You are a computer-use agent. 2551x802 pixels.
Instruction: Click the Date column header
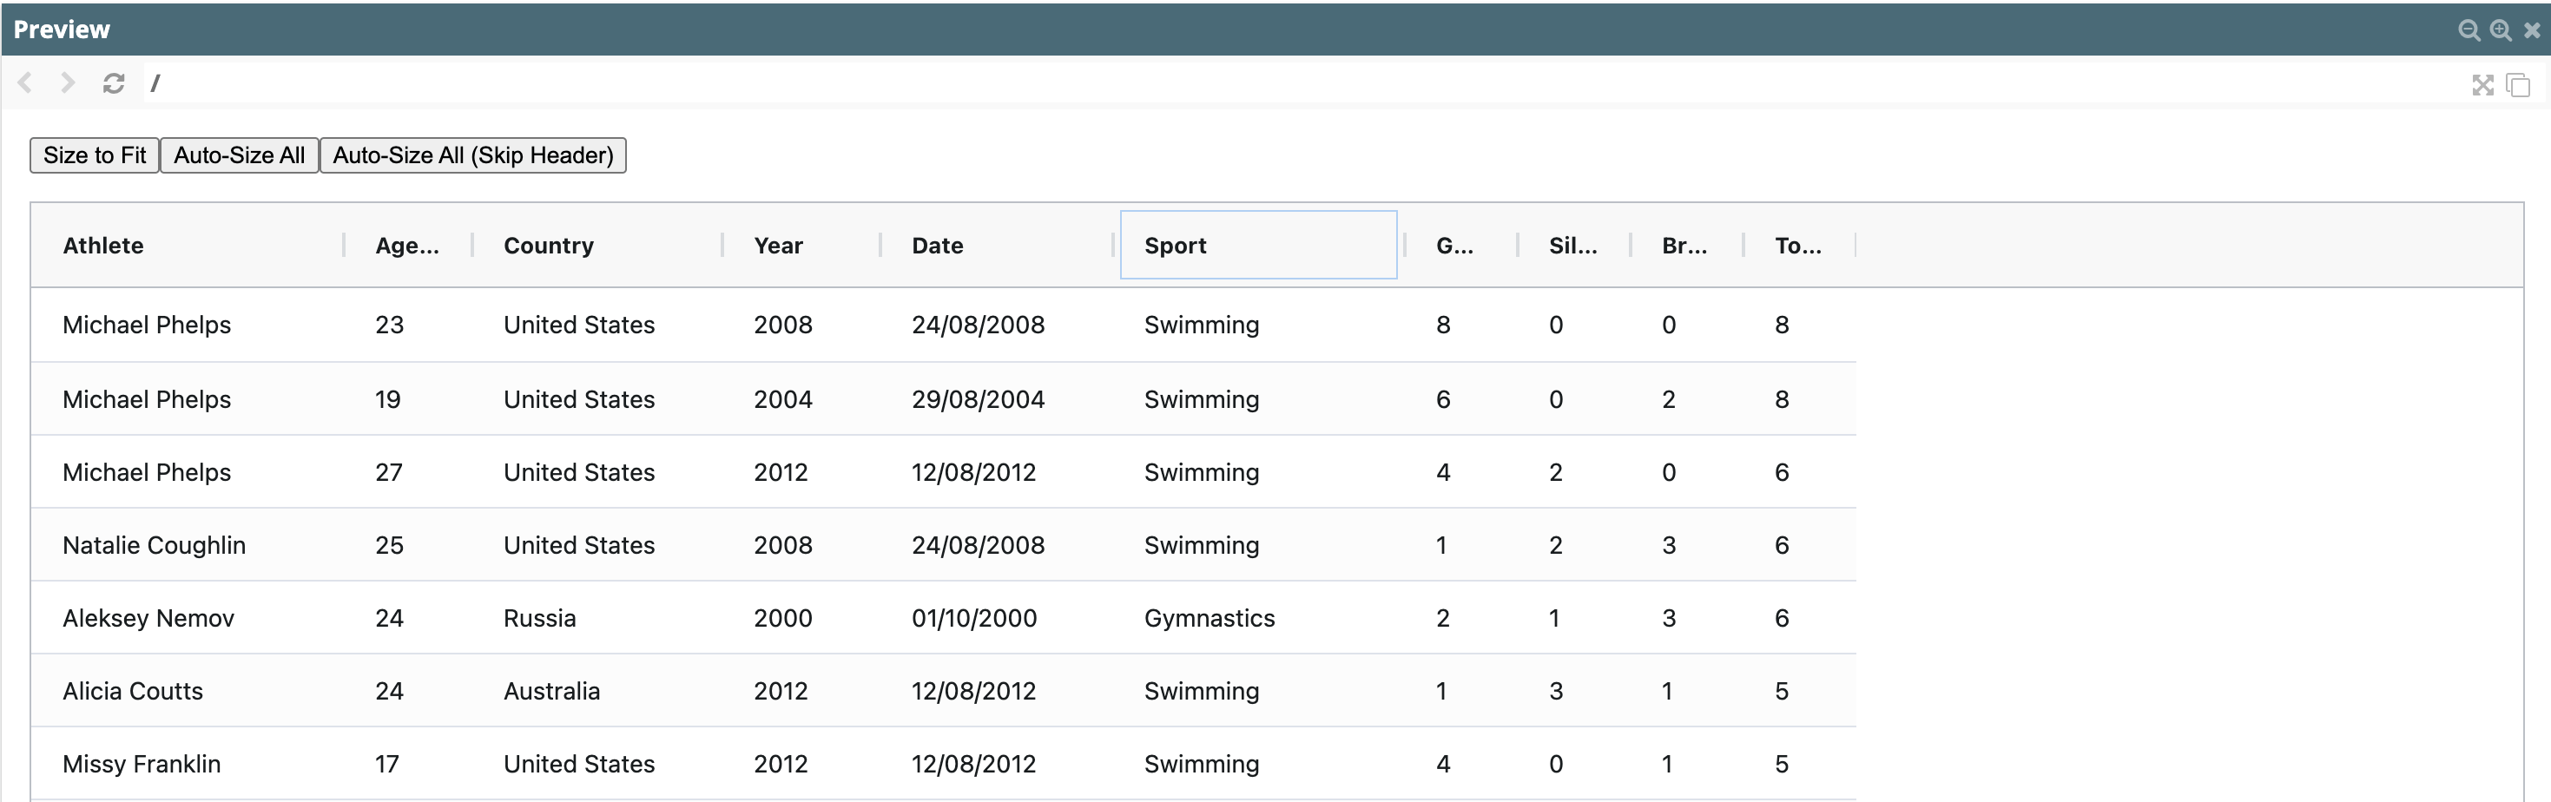pyautogui.click(x=937, y=246)
